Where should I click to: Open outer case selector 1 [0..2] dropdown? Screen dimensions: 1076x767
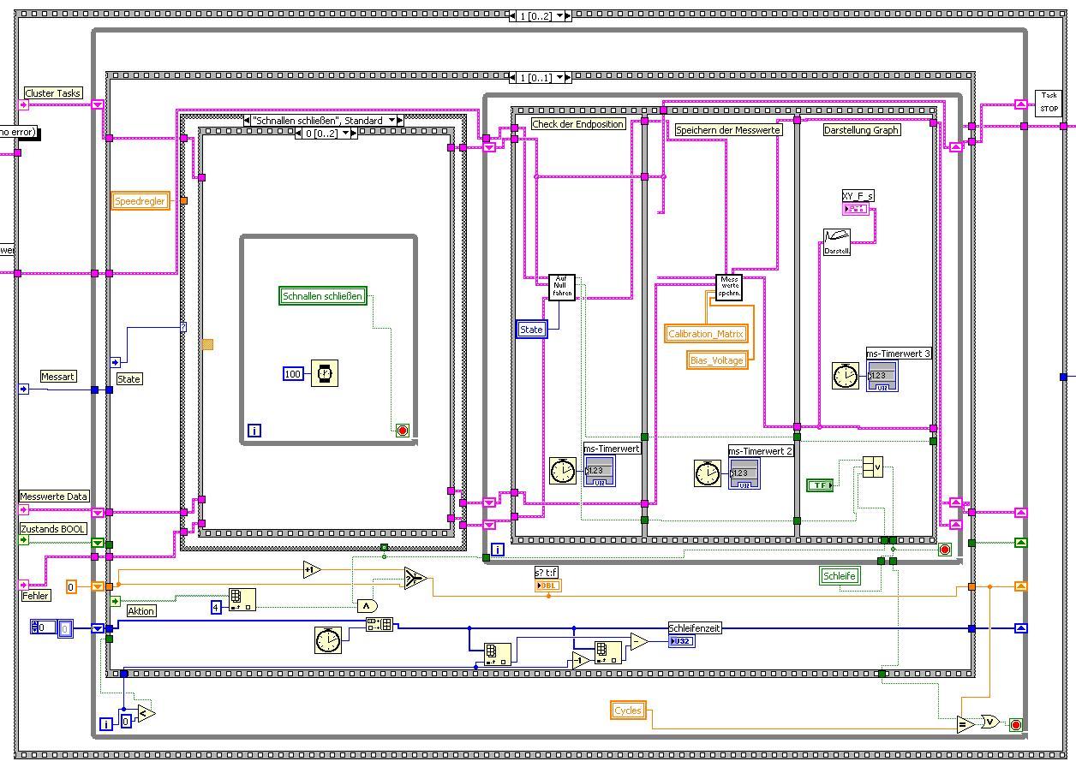(561, 15)
